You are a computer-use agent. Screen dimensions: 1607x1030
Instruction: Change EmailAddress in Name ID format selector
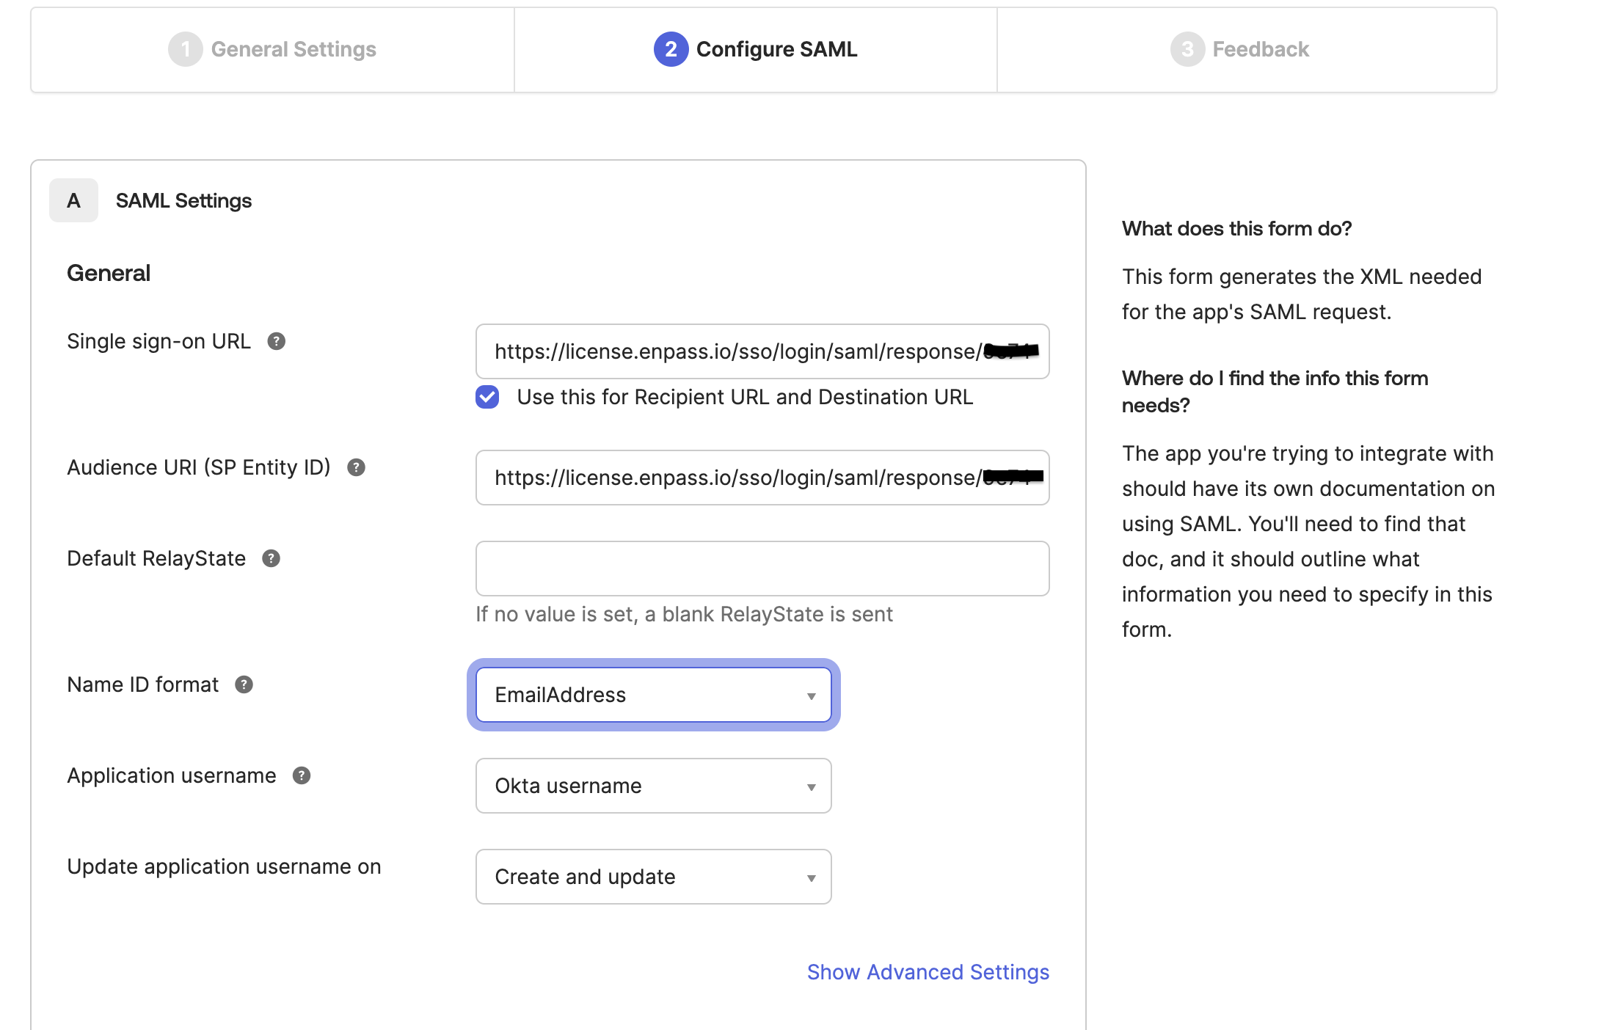tap(653, 695)
